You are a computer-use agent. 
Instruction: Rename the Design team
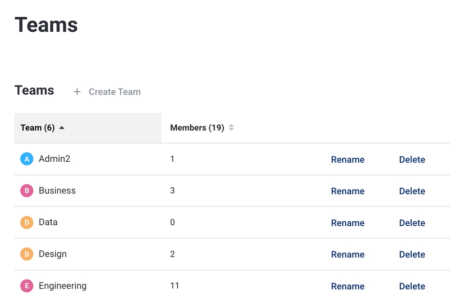(347, 255)
